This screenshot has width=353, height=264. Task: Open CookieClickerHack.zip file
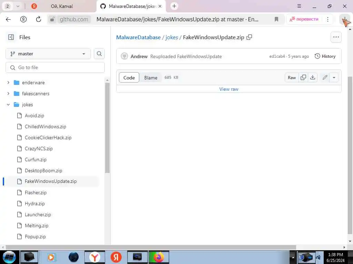pos(48,137)
